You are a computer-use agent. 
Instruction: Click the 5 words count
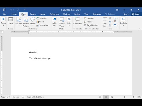click(16, 97)
